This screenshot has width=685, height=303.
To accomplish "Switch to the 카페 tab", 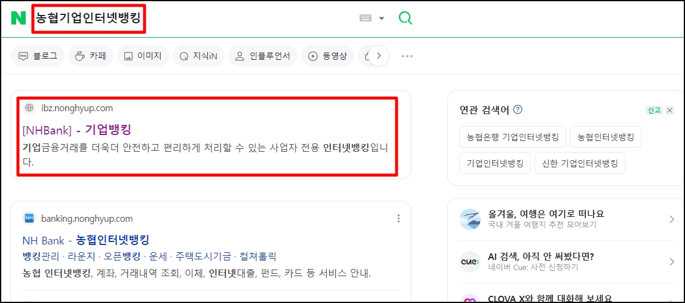I will pyautogui.click(x=91, y=56).
